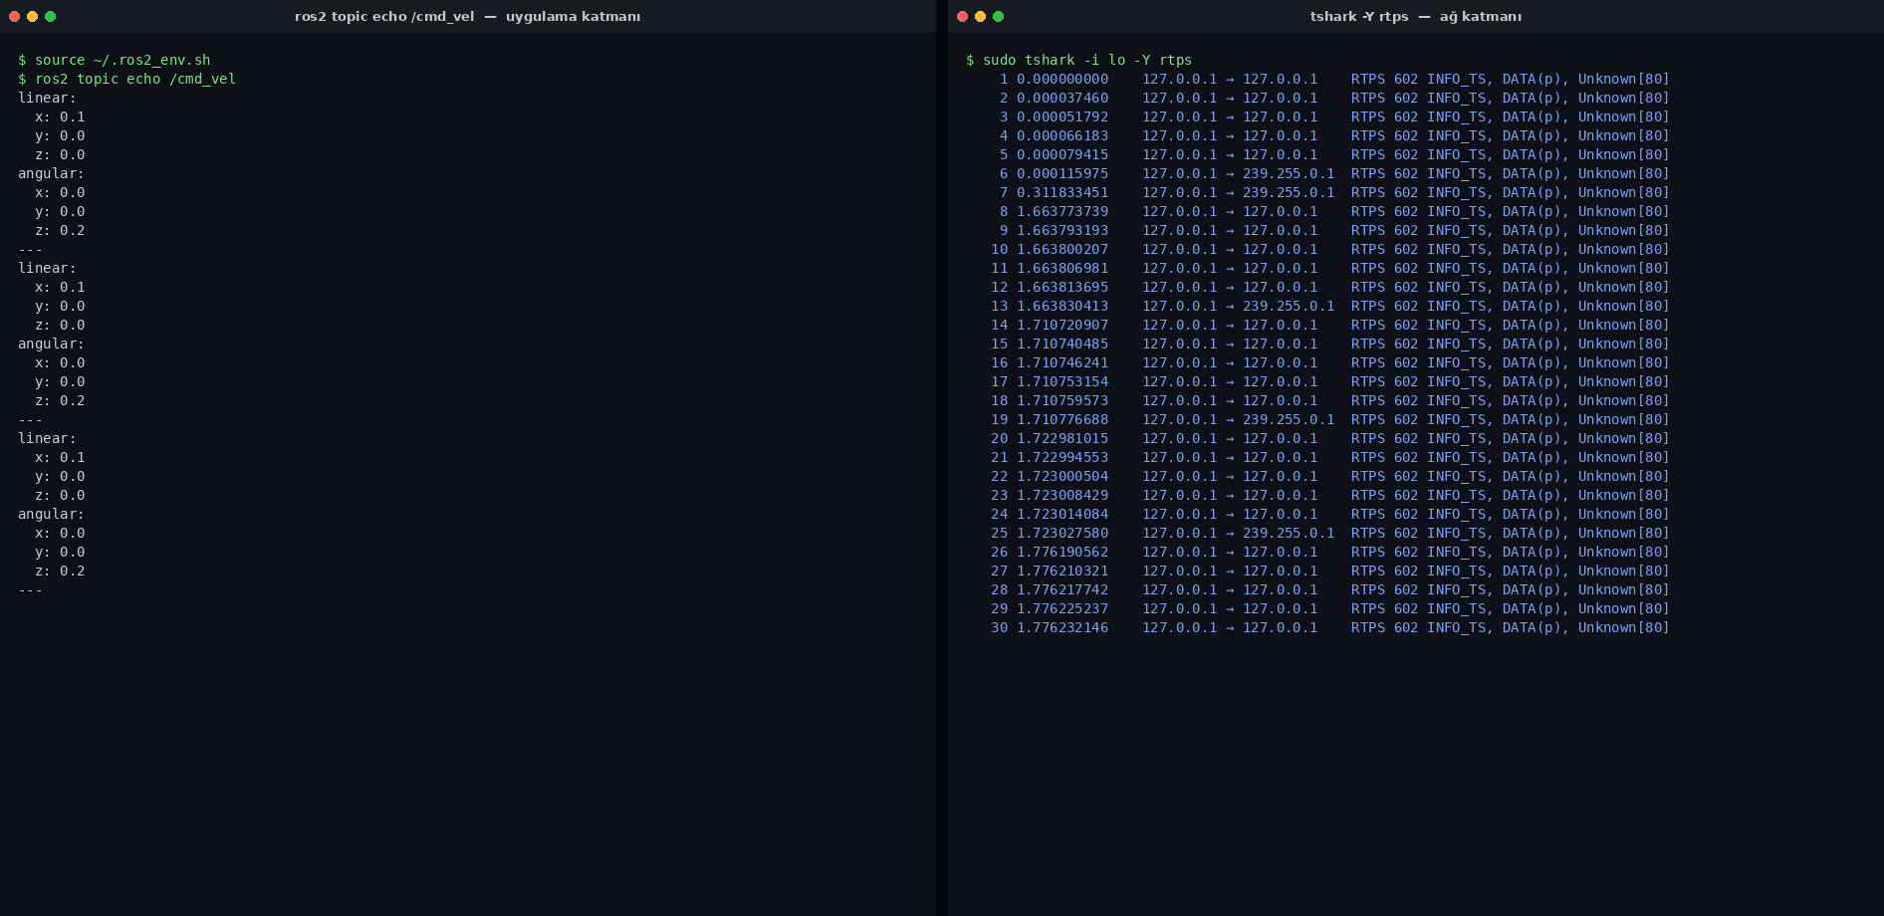Viewport: 1884px width, 916px height.
Task: Click tshark packet 22 timestamp 1.723000504
Action: 1062,476
